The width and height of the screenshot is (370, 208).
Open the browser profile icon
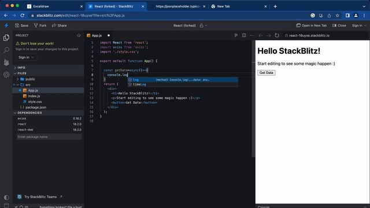[356, 16]
